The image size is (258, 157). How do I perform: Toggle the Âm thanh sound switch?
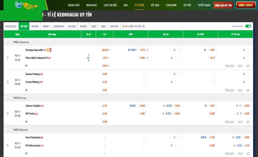248,26
